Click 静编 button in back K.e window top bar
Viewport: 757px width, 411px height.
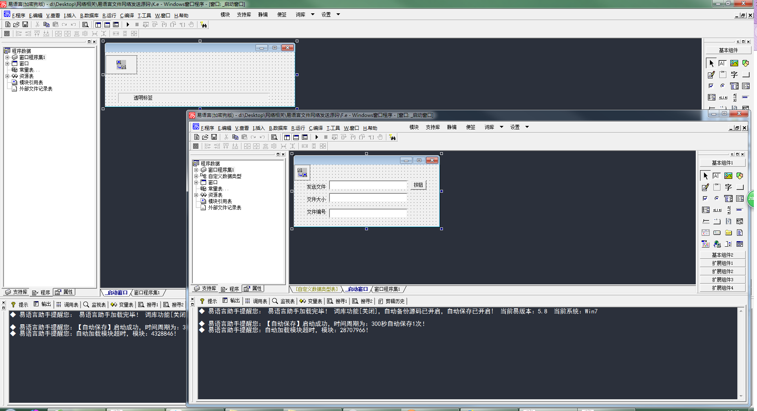coord(263,15)
